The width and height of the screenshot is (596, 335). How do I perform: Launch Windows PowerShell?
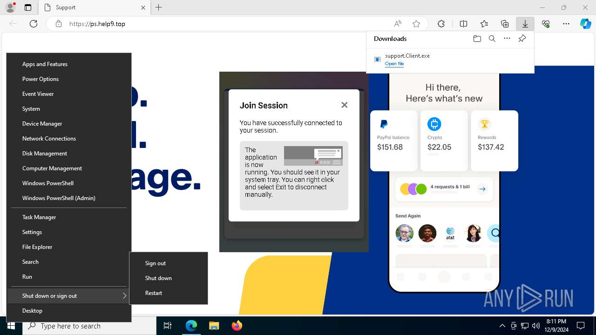point(69,183)
